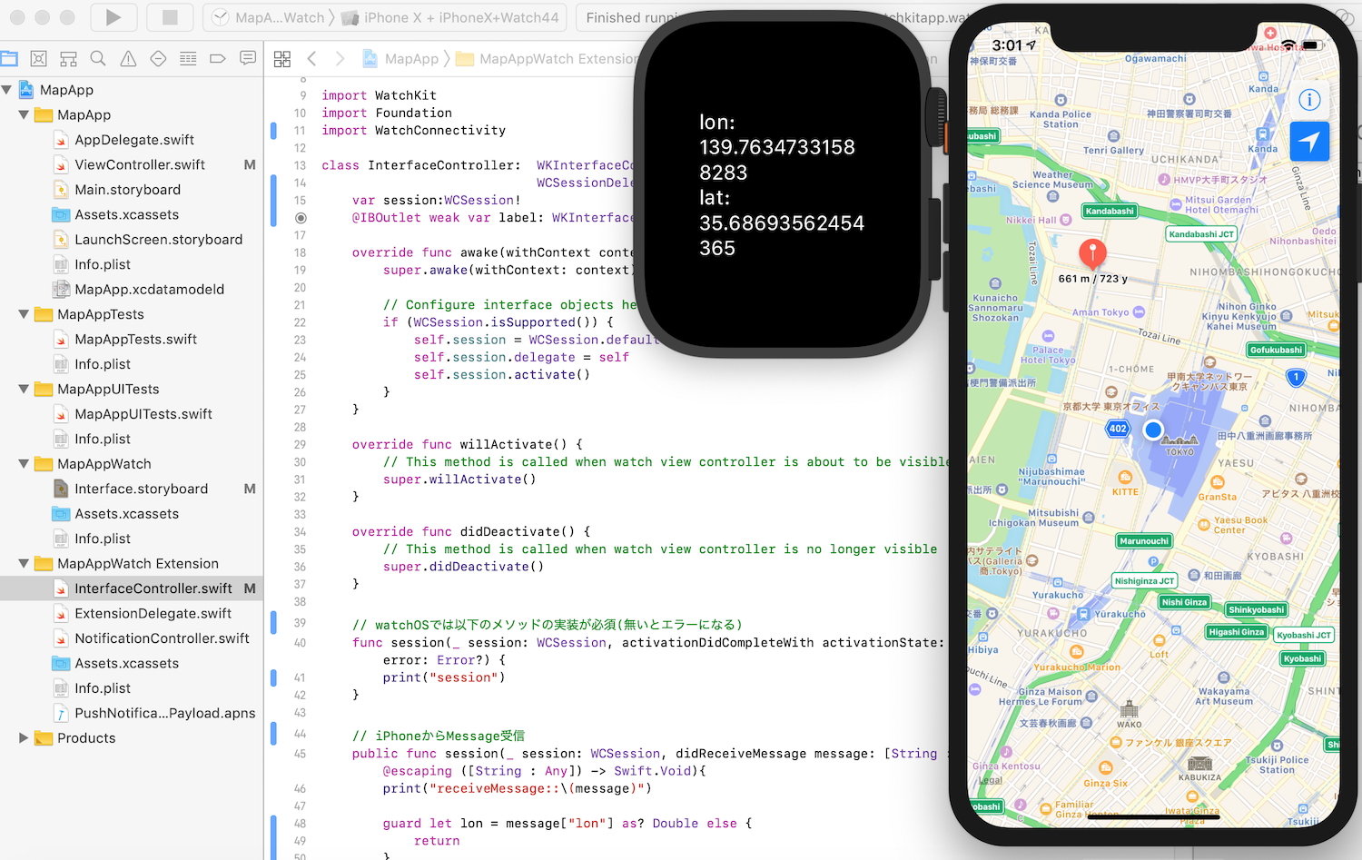Click the IBOutlet connection circle beside line 16
The image size is (1362, 860).
point(301,218)
